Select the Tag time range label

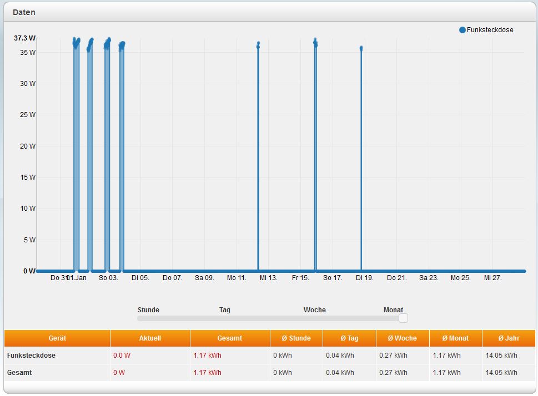(x=224, y=310)
